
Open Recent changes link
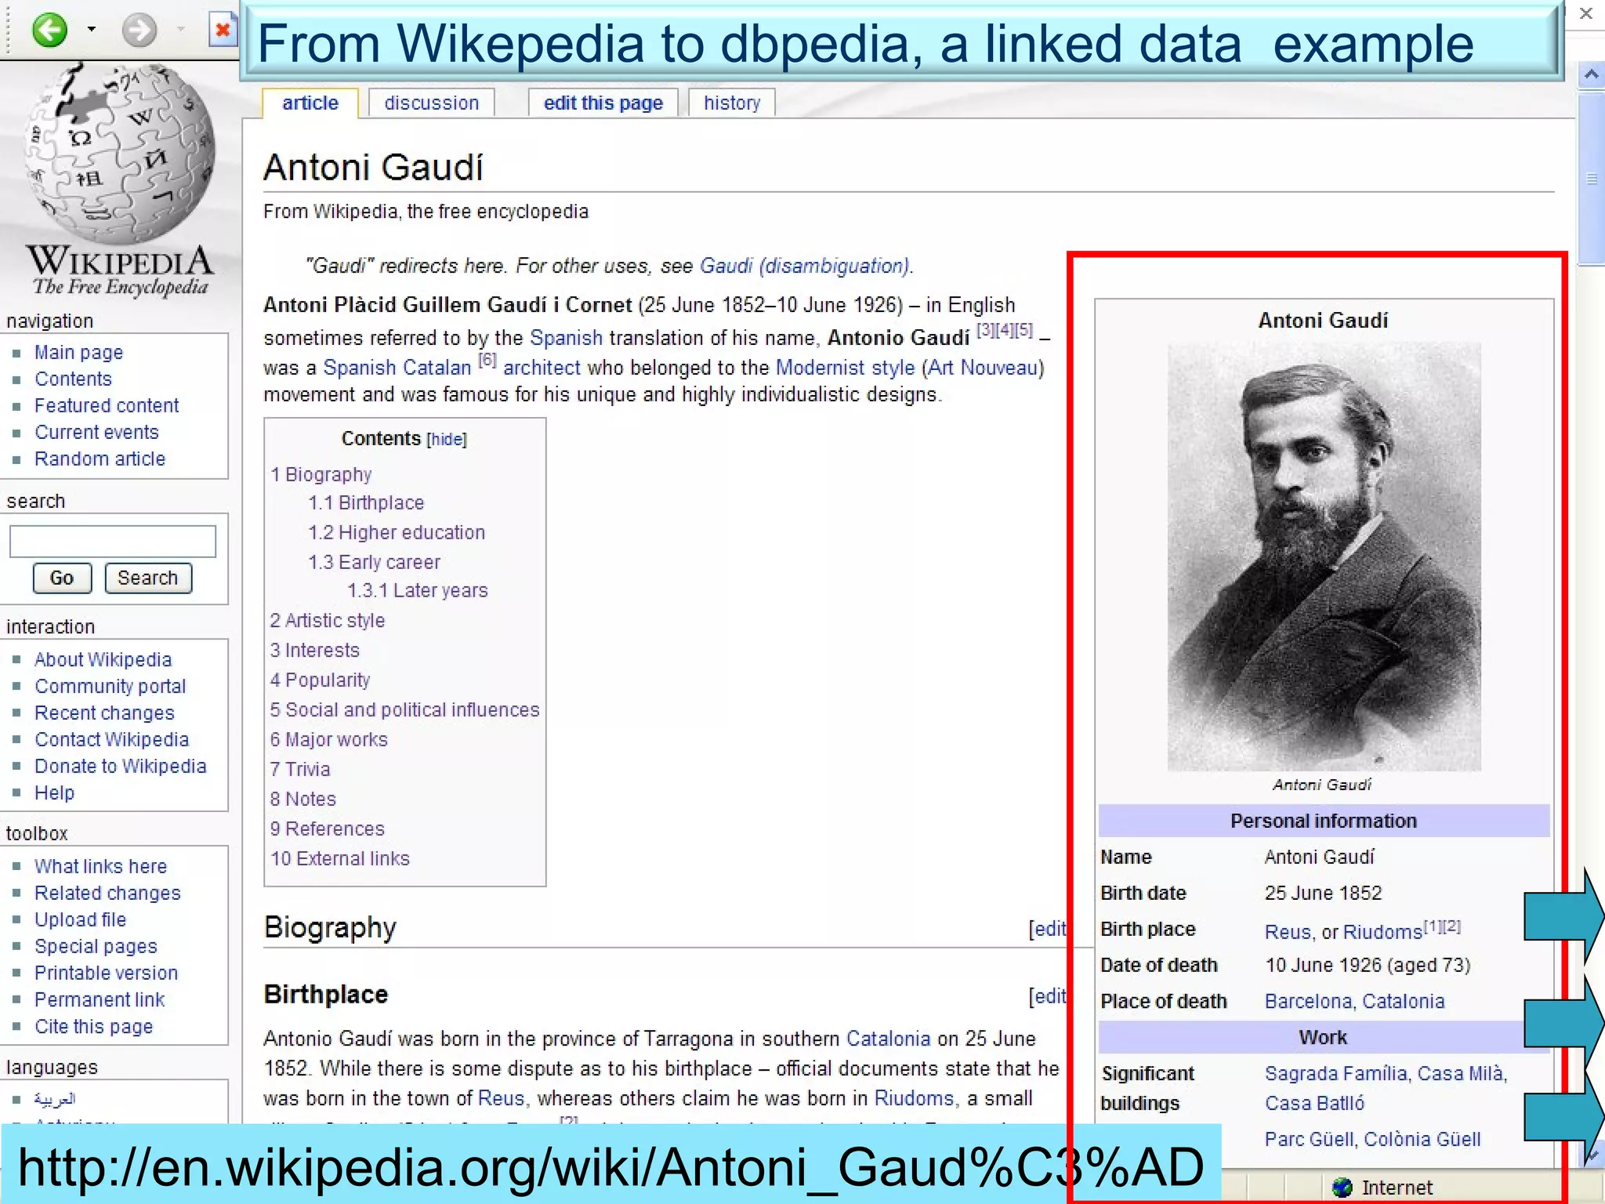pyautogui.click(x=104, y=713)
